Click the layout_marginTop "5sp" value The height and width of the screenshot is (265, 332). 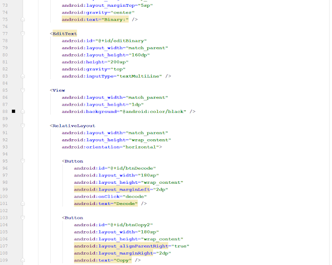[x=145, y=5]
